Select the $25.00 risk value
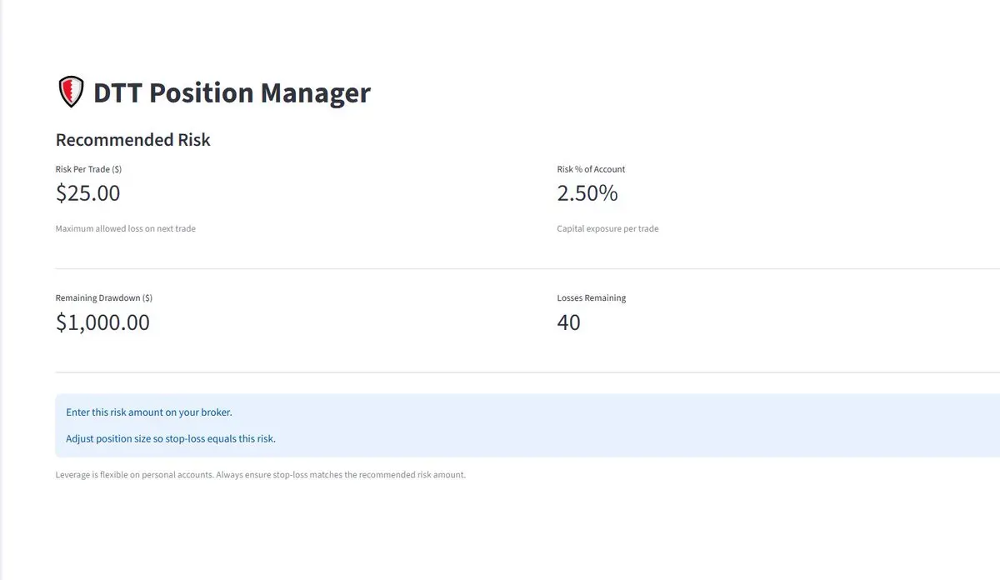This screenshot has height=580, width=1000. click(x=87, y=193)
